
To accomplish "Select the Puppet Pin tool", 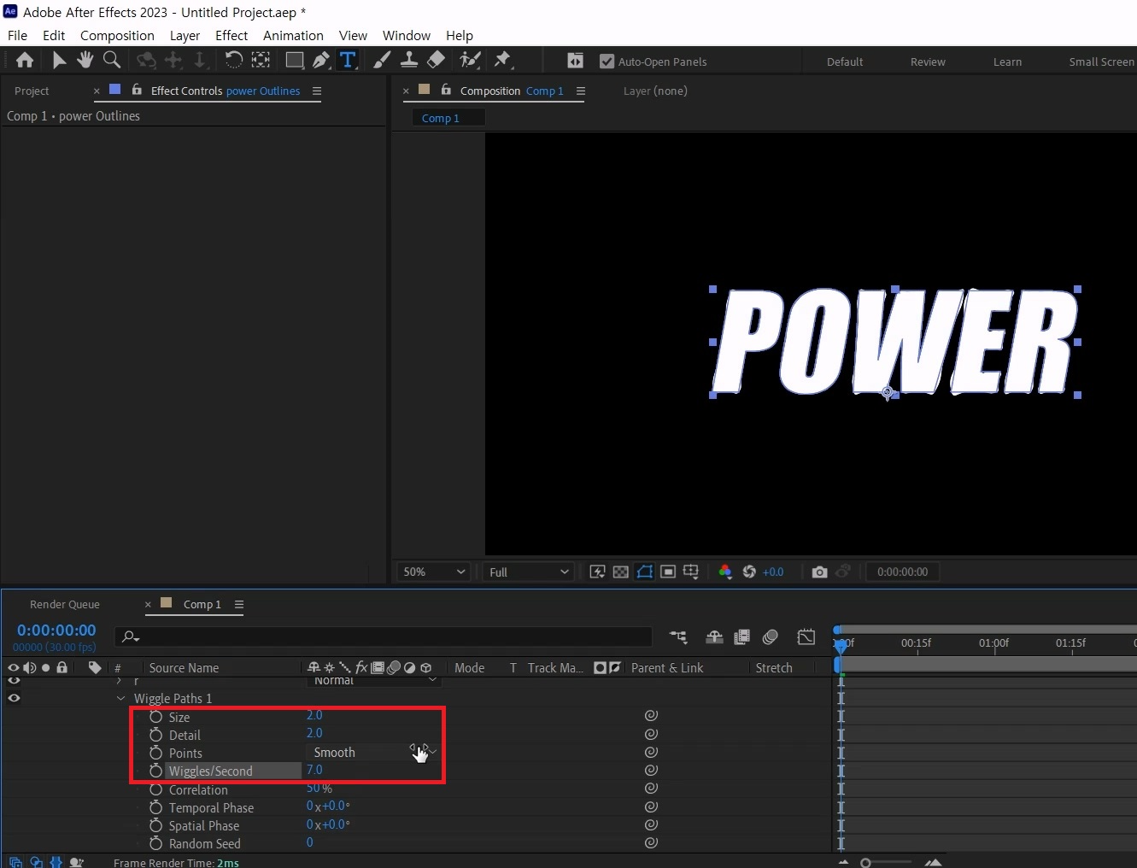I will pyautogui.click(x=502, y=61).
